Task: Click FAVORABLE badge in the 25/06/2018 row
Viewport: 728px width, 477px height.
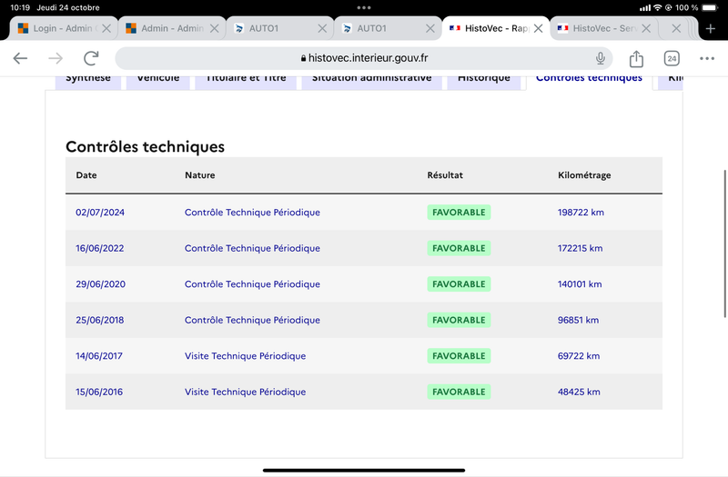Action: (x=459, y=321)
